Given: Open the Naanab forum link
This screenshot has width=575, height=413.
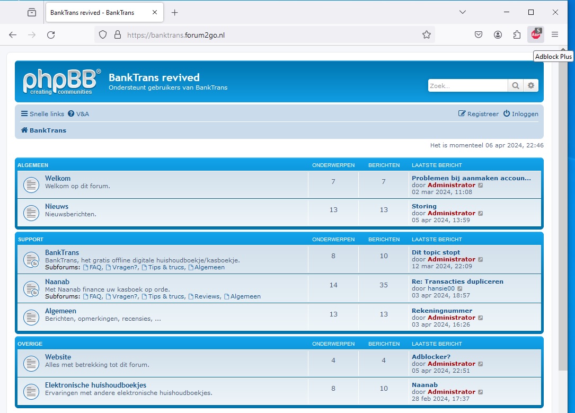Looking at the screenshot, I should coord(57,282).
